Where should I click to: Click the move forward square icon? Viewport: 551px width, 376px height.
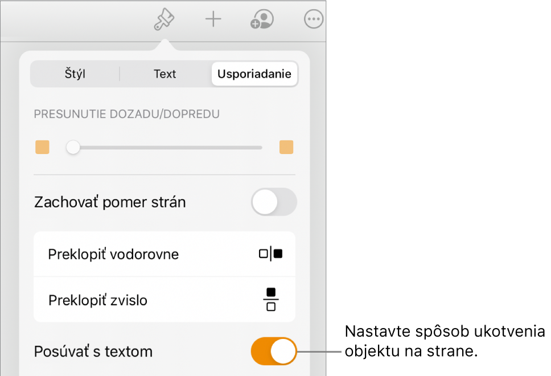(286, 148)
